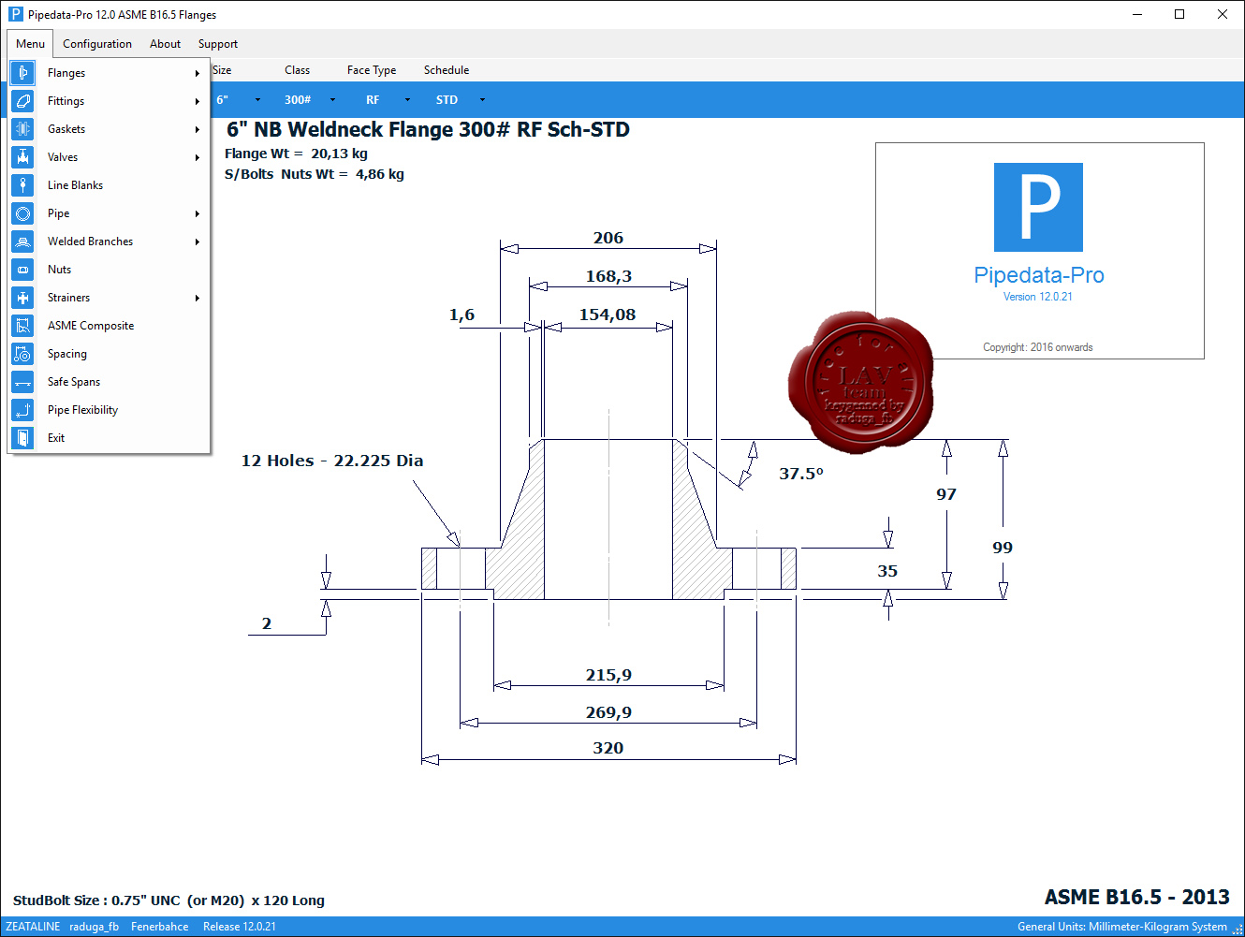
Task: Open the Size 6" dropdown
Action: pyautogui.click(x=257, y=99)
